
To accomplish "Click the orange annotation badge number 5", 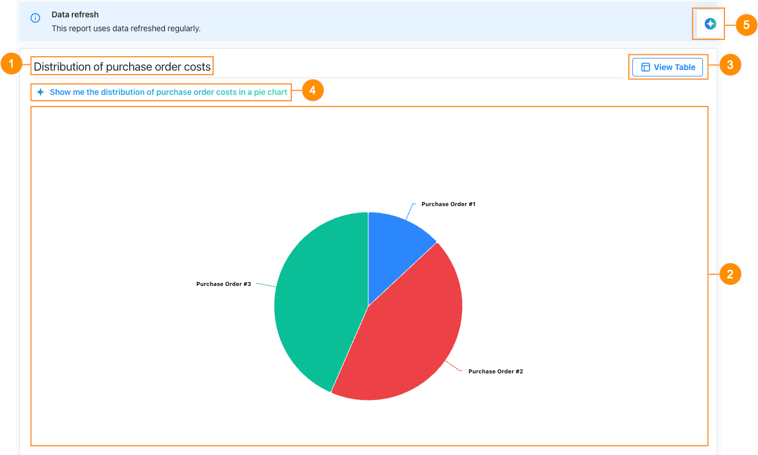I will (x=746, y=24).
